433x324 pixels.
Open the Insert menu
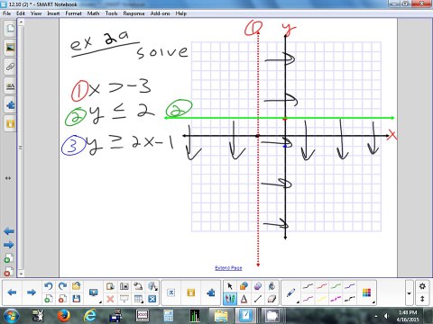tap(53, 13)
